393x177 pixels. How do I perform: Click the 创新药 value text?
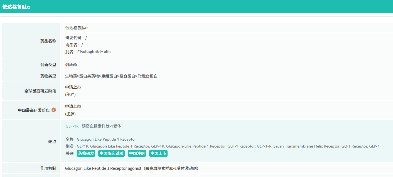coord(71,65)
